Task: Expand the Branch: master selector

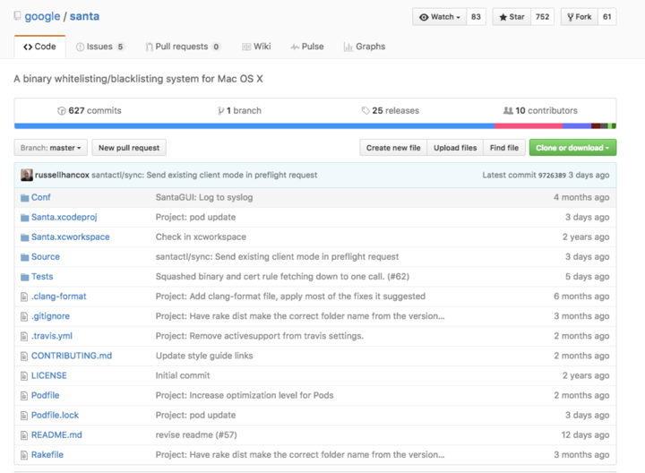Action: [x=51, y=148]
